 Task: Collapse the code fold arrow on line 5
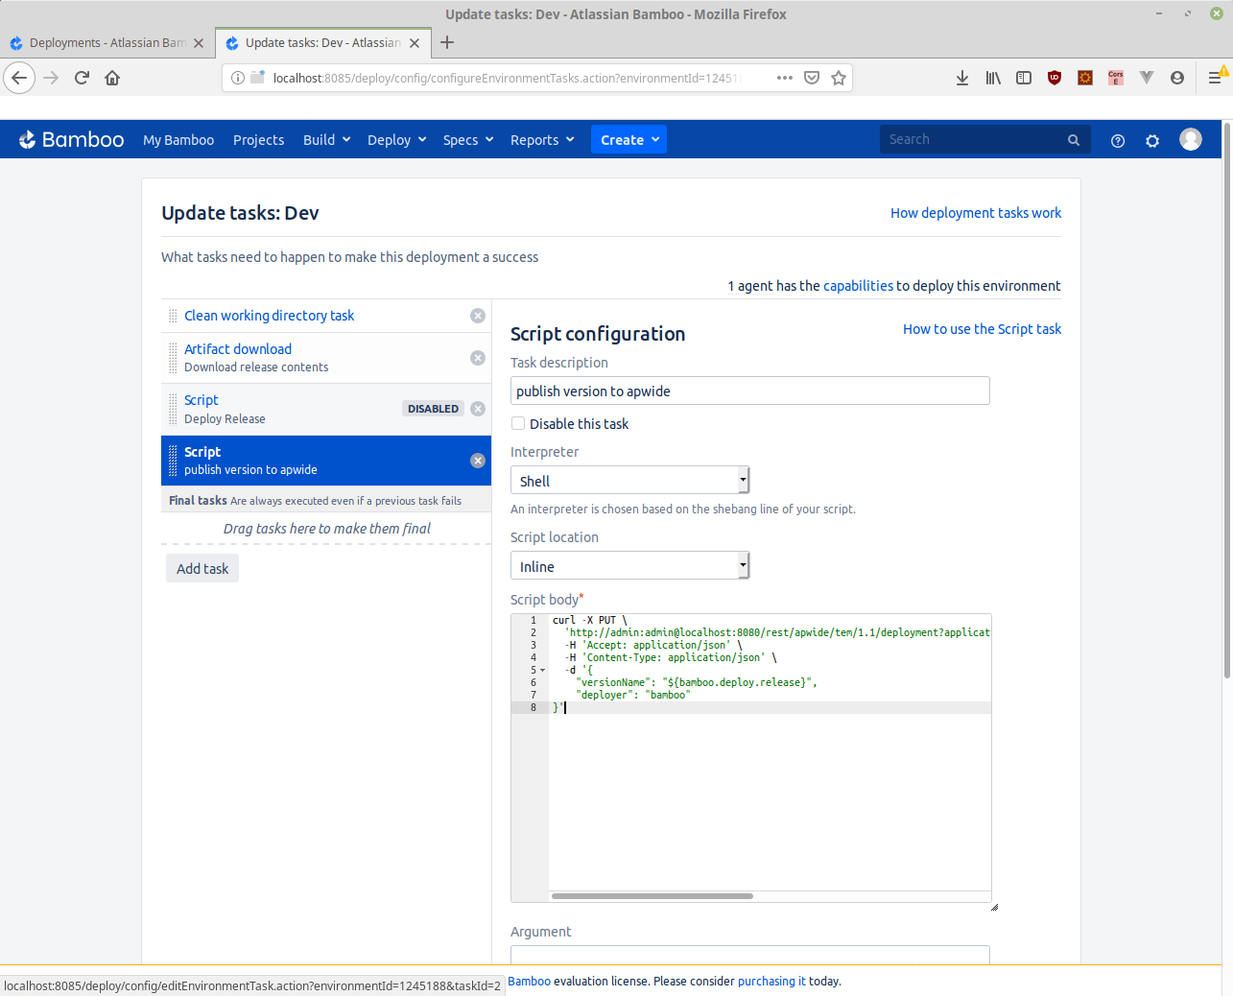point(543,671)
